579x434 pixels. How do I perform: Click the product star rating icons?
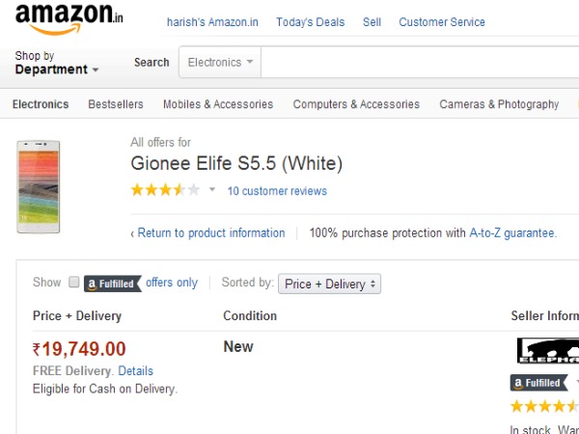pyautogui.click(x=165, y=190)
